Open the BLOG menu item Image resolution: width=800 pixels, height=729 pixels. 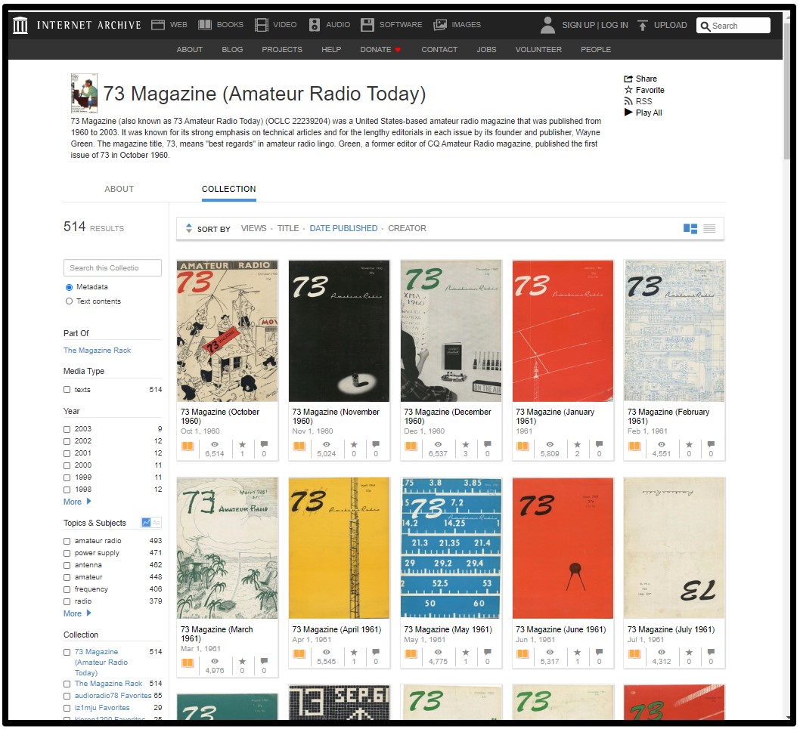232,49
